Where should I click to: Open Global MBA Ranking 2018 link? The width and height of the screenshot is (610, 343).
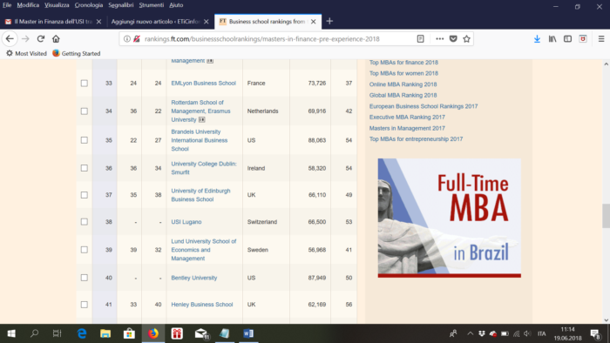[x=403, y=95]
